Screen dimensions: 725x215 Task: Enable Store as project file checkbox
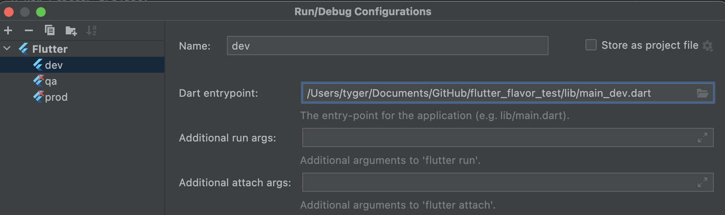(x=591, y=45)
